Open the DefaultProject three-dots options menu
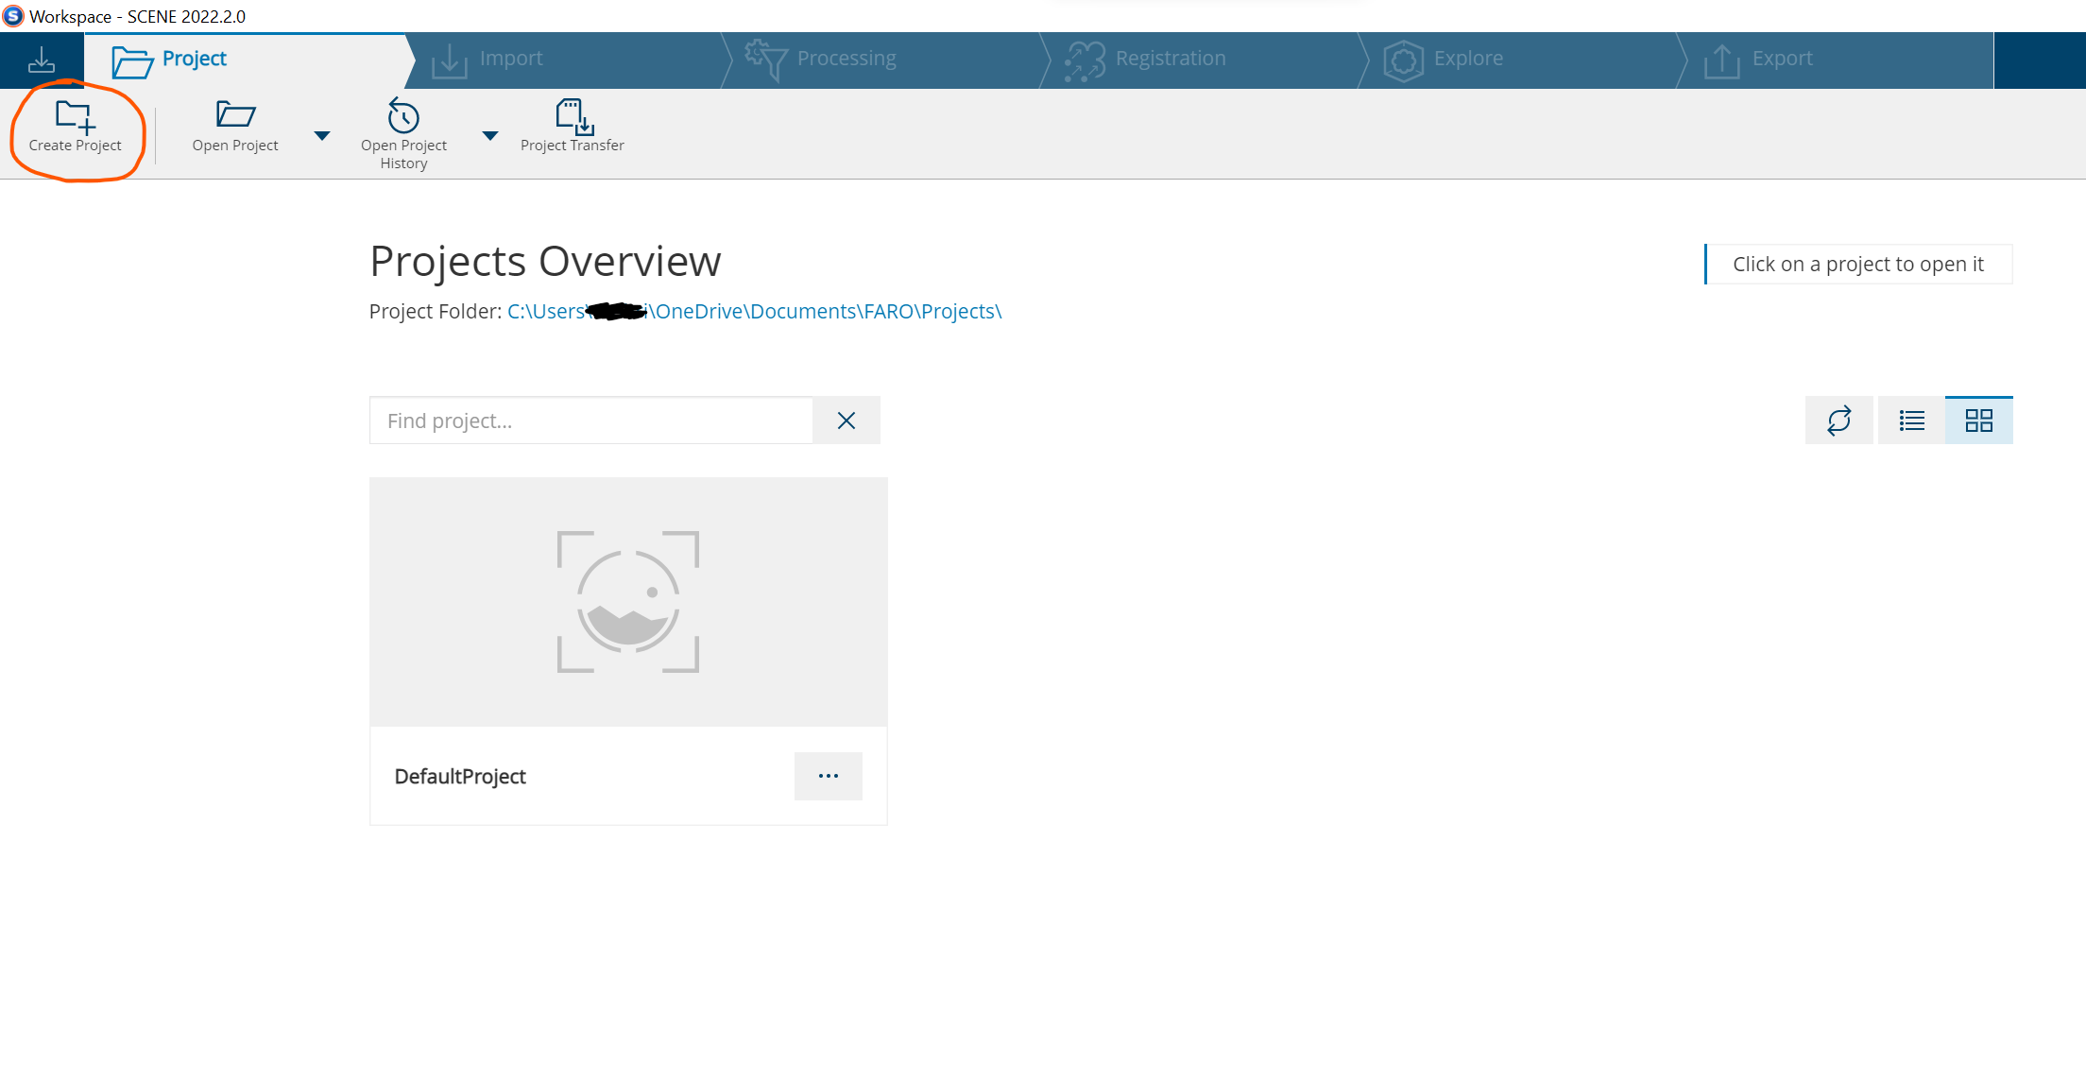Image resolution: width=2086 pixels, height=1065 pixels. click(x=828, y=776)
